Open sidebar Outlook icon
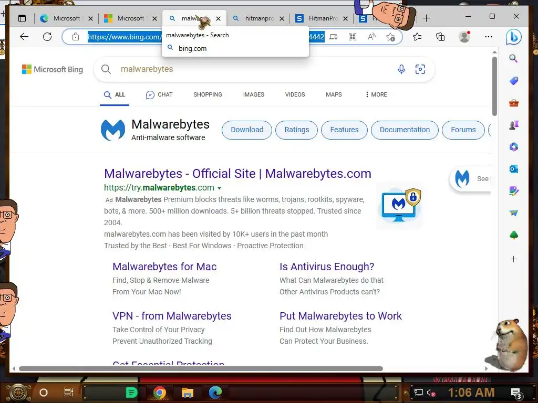The image size is (538, 403). 514,169
